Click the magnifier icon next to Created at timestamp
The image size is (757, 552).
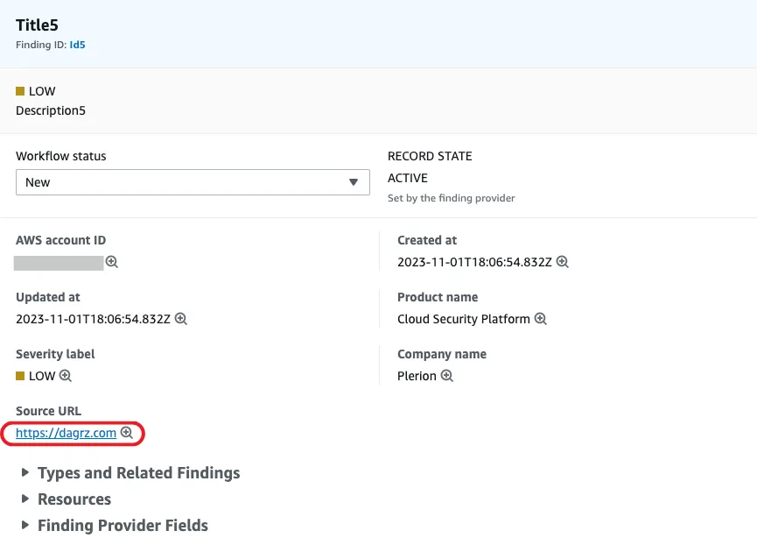(563, 261)
